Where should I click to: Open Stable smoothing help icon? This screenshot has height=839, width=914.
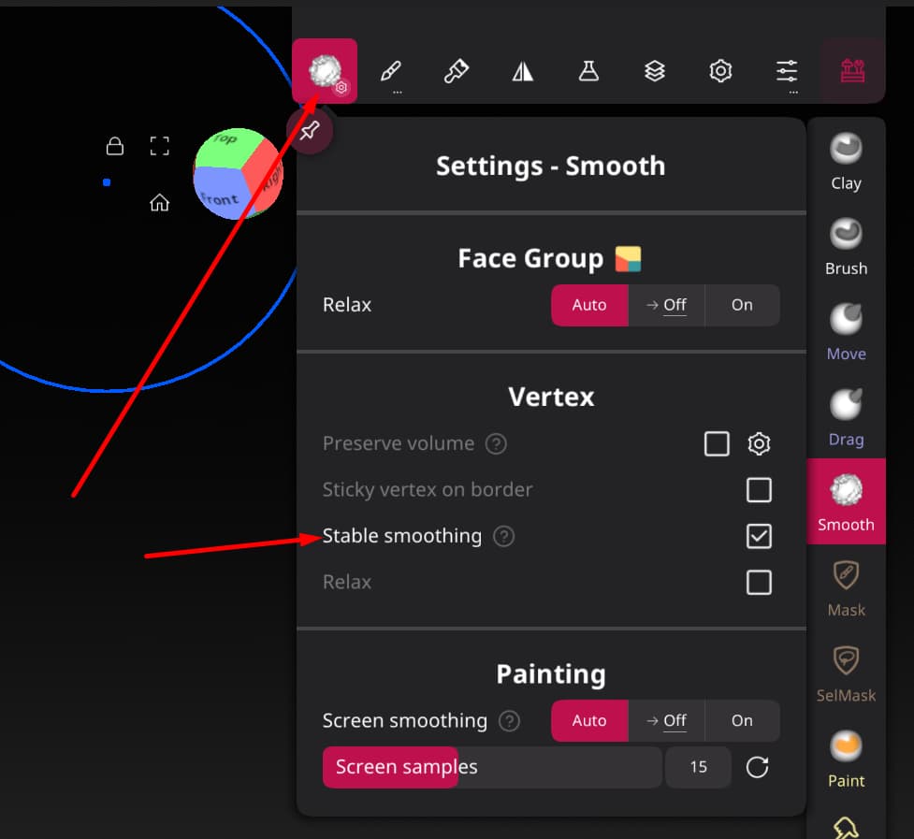coord(503,536)
